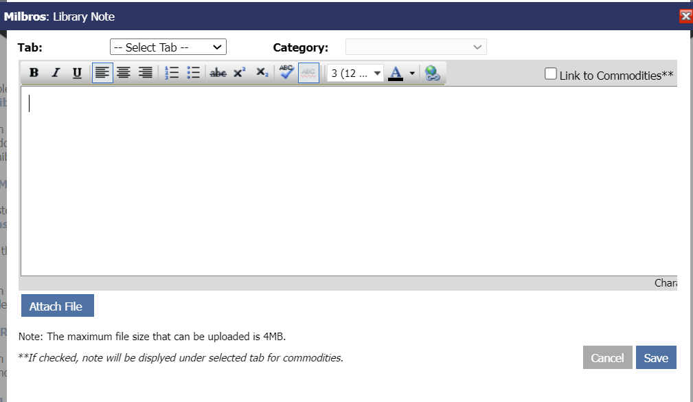Insert a numbered list
Screen dimensions: 693x402
click(172, 73)
